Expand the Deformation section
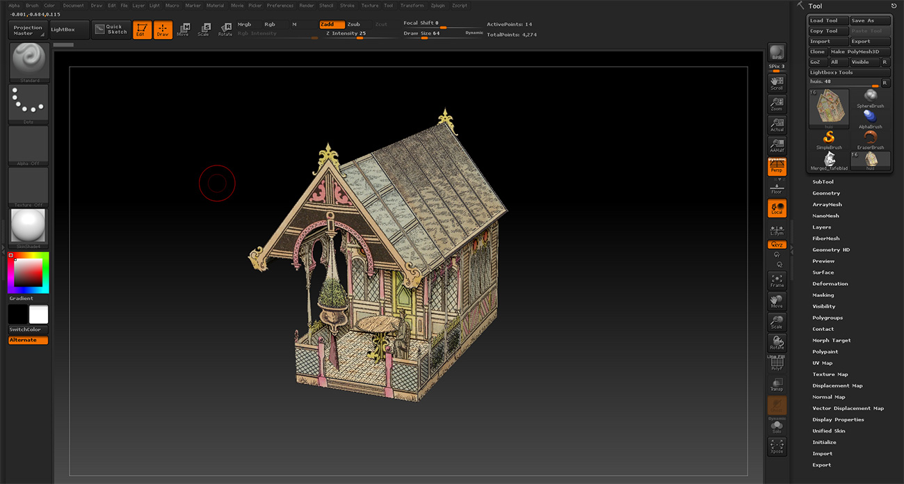Image resolution: width=904 pixels, height=484 pixels. [830, 284]
